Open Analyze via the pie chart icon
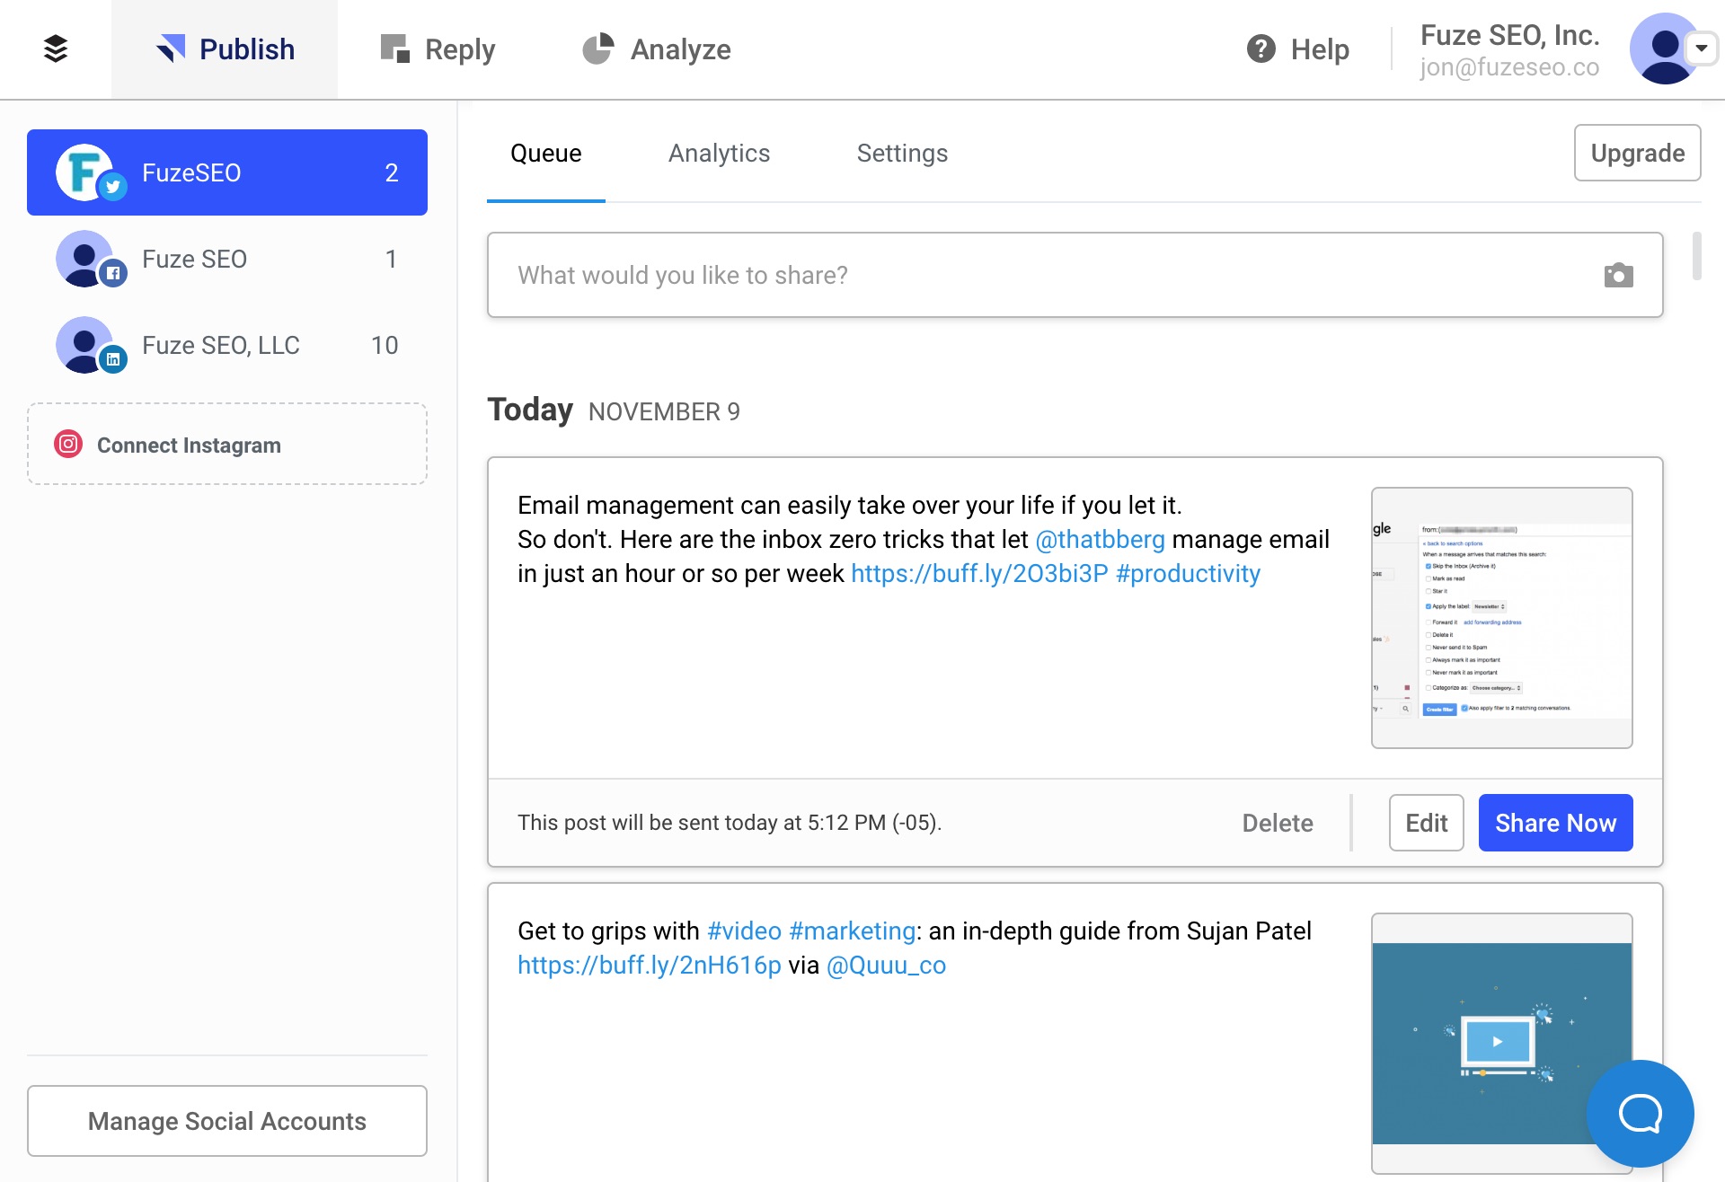 point(597,48)
